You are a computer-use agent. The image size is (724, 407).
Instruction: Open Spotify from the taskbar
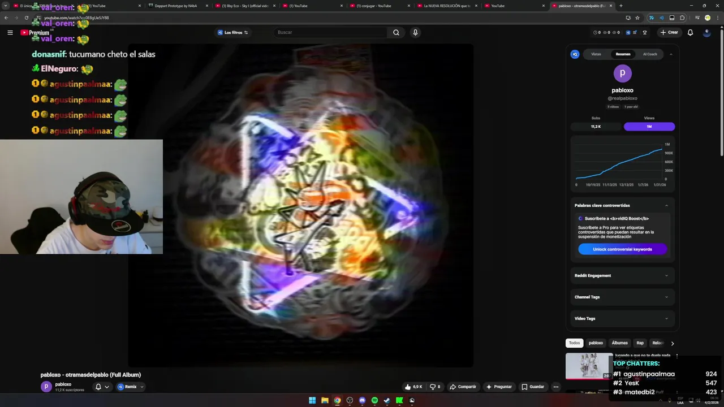[x=374, y=400]
